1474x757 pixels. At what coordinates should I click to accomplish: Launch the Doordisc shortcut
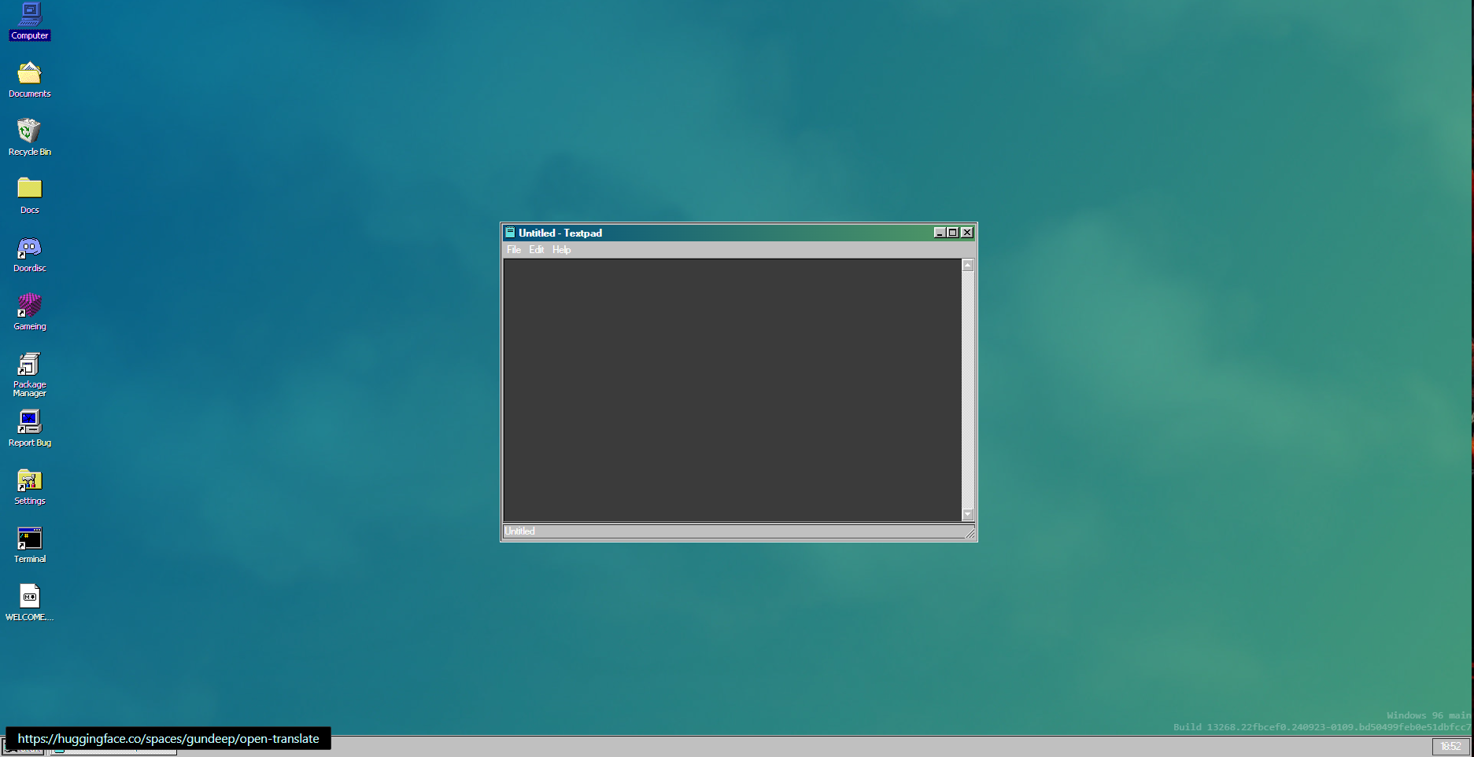pyautogui.click(x=30, y=248)
